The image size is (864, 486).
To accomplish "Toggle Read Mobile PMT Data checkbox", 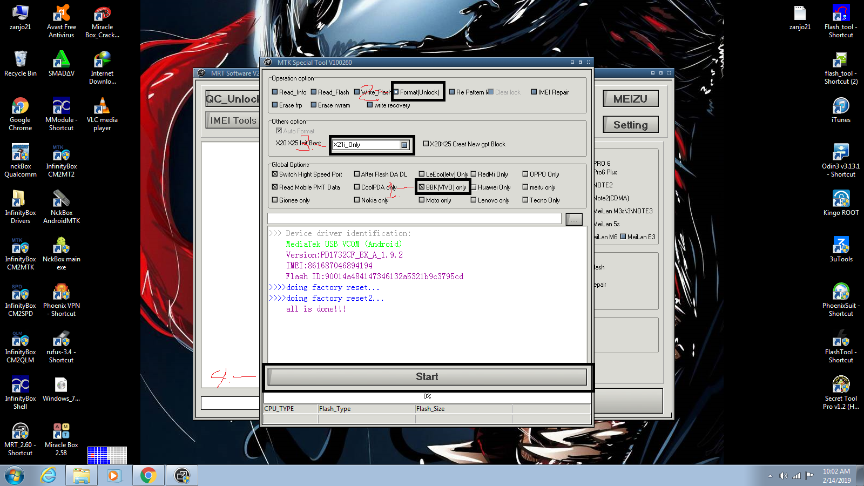I will pos(275,187).
